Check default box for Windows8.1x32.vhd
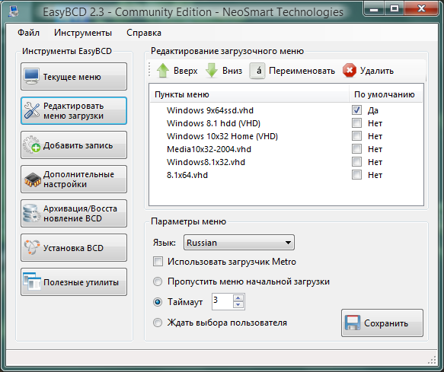This screenshot has height=372, width=444. click(356, 162)
